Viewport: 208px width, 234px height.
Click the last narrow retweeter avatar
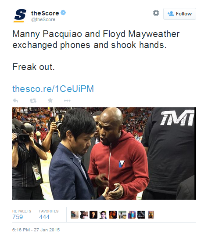151,215
